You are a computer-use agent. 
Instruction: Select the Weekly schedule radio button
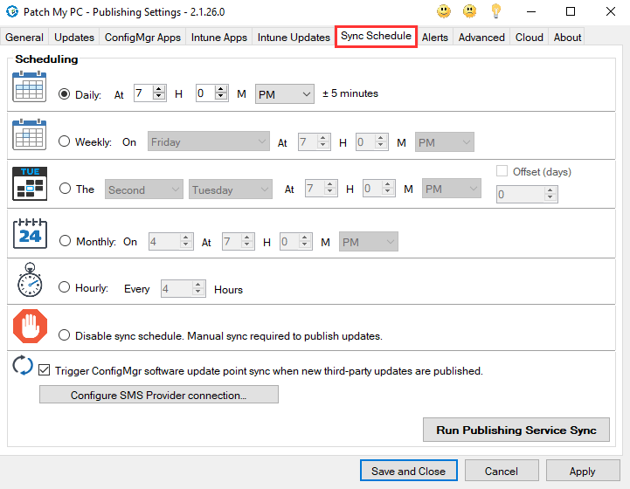[x=65, y=141]
